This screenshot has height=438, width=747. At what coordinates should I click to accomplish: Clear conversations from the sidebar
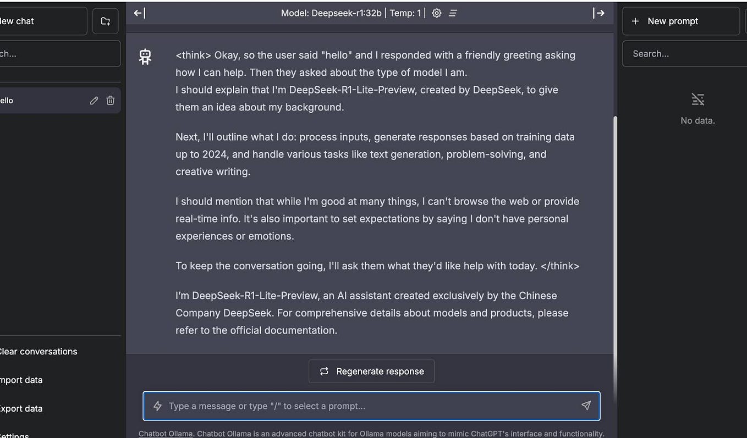39,351
